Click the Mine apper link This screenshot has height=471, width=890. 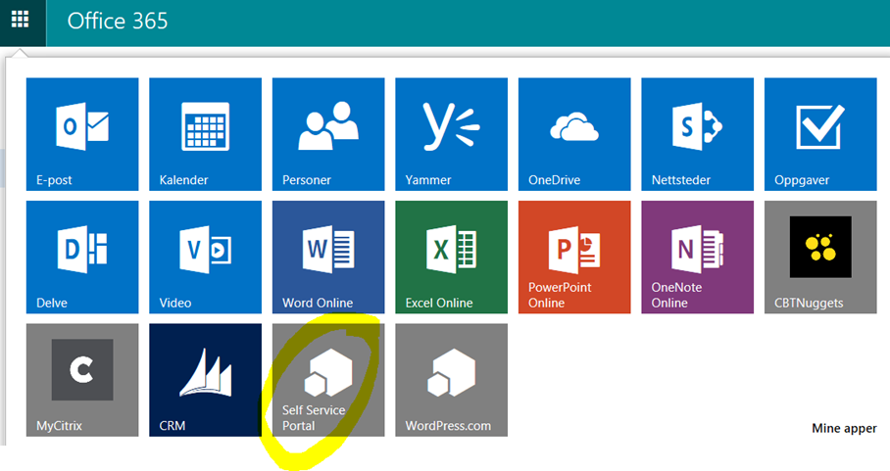click(x=844, y=429)
